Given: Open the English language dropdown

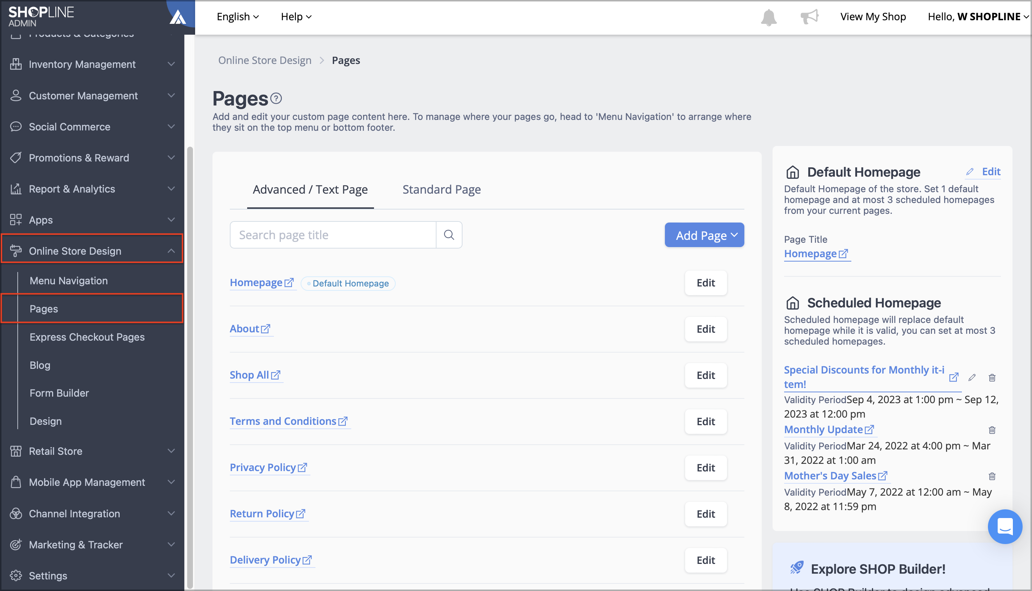Looking at the screenshot, I should [x=238, y=17].
